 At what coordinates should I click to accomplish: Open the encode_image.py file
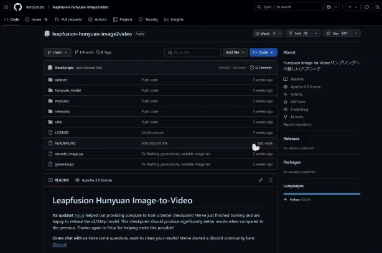(x=69, y=154)
